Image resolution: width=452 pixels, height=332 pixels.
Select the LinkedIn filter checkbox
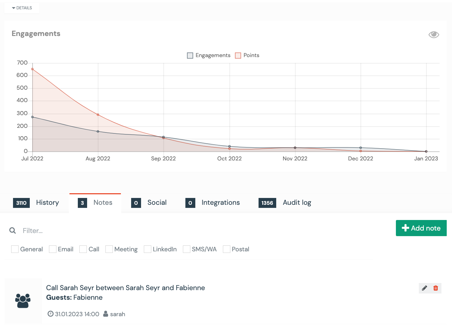[x=148, y=249]
